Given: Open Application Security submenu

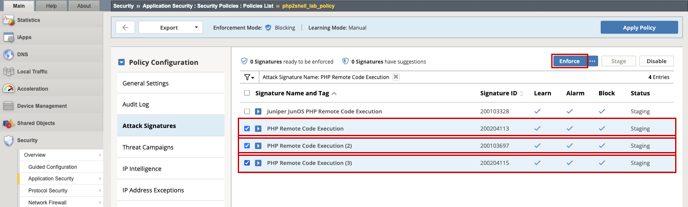Looking at the screenshot, I should tap(61, 179).
